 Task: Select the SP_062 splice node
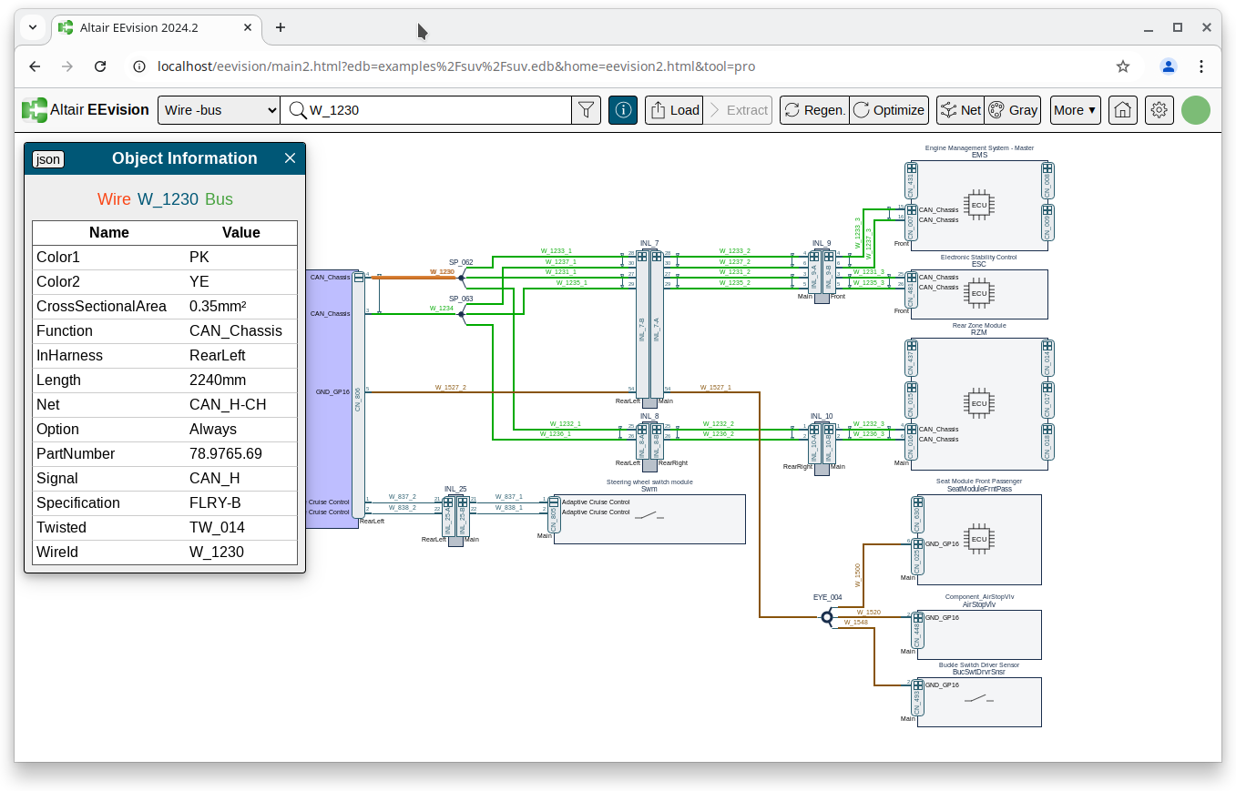click(461, 278)
